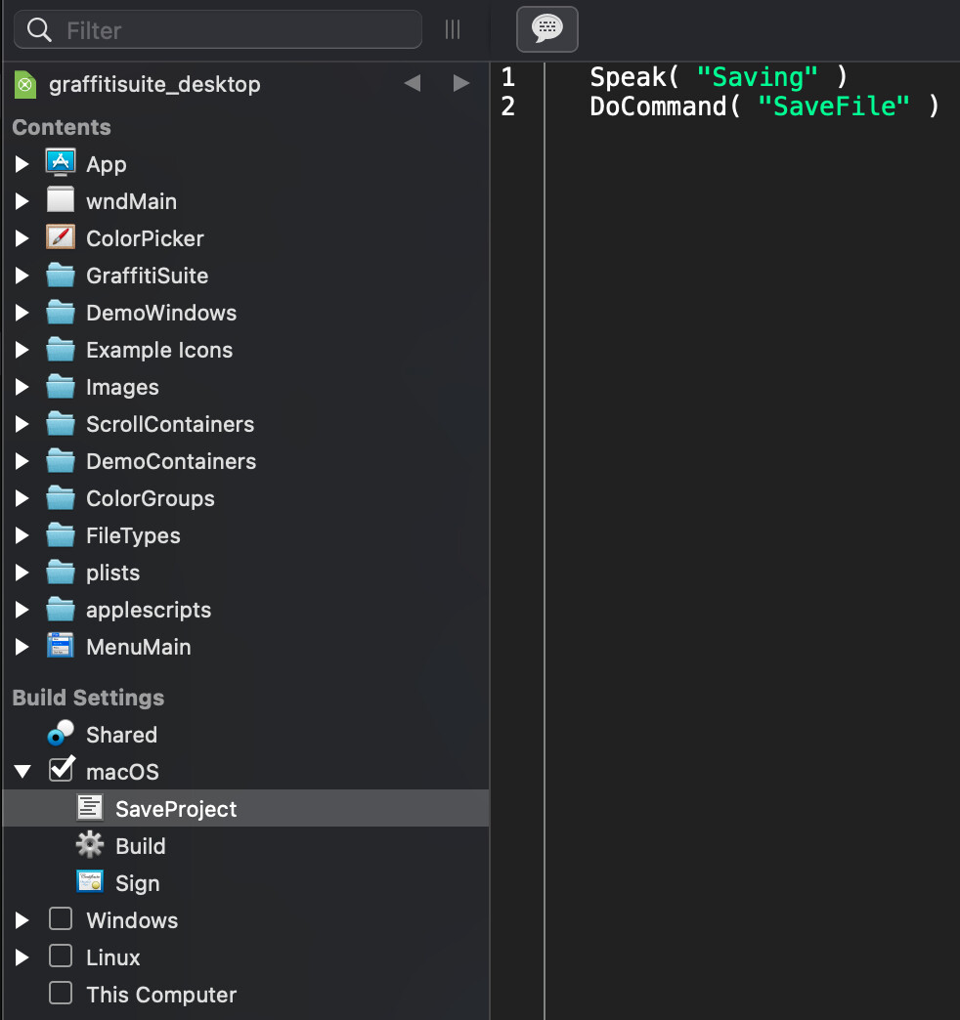Go back with the left navigation arrow

pos(413,83)
